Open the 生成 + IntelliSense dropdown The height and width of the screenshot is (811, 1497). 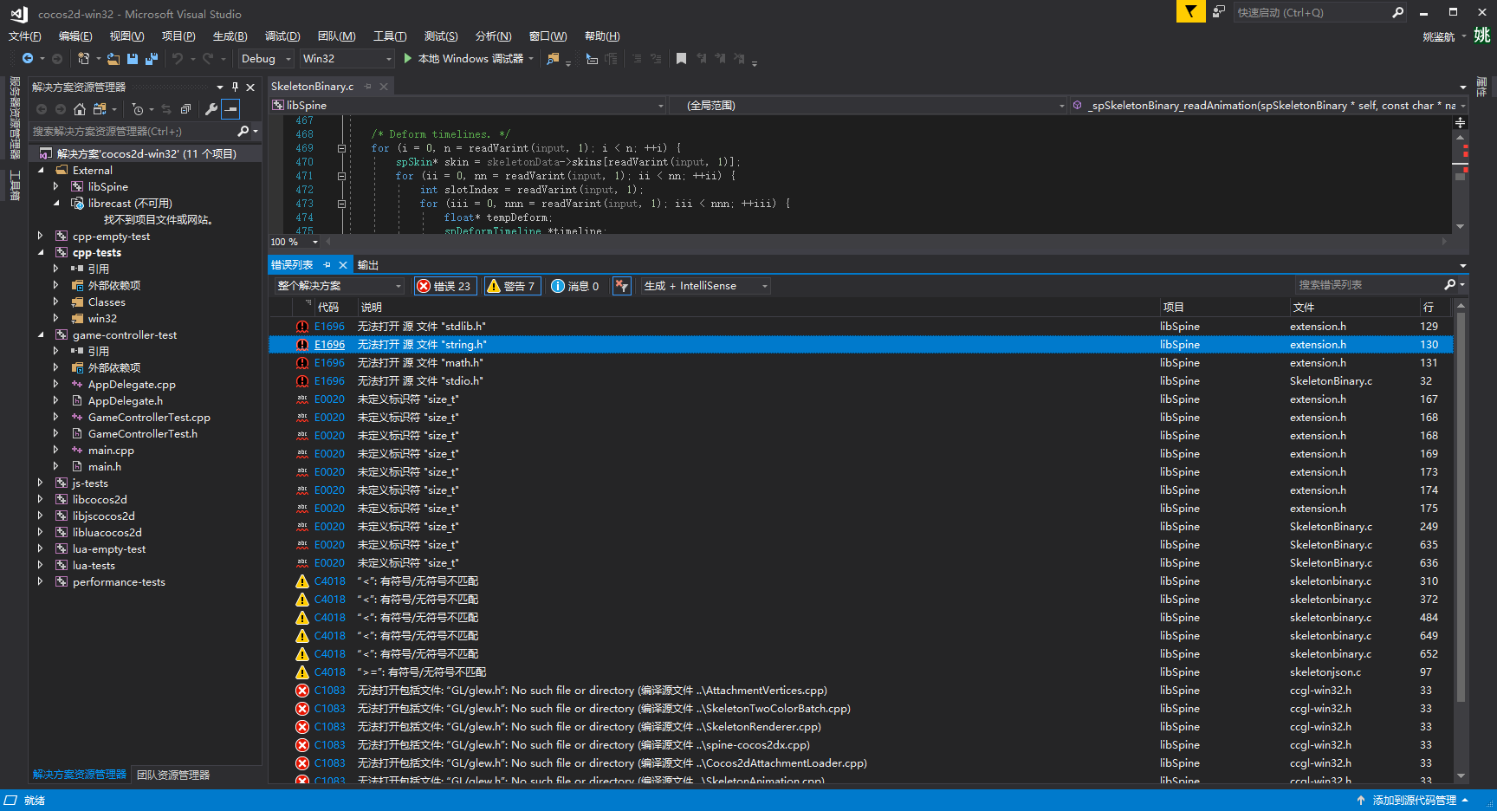(705, 286)
